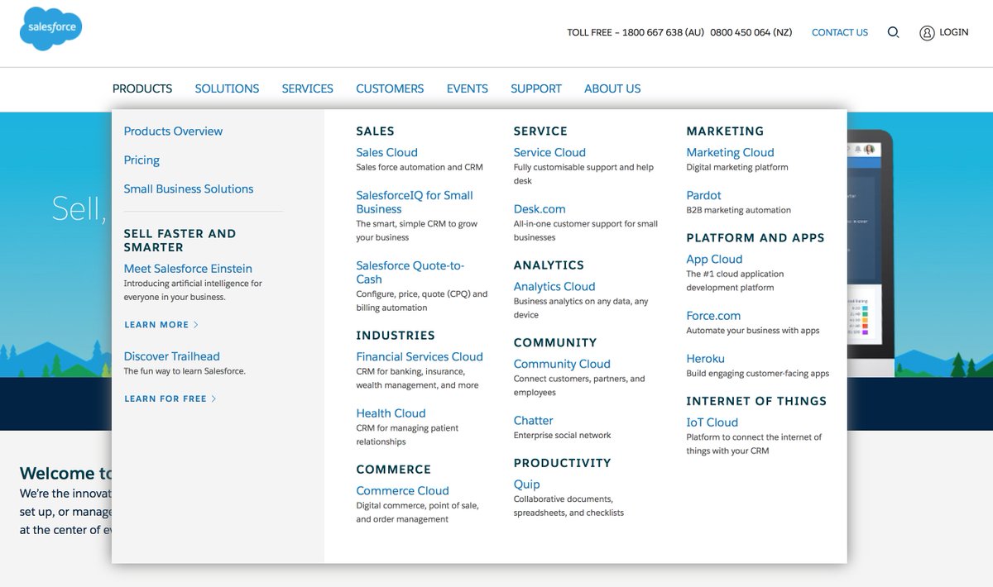Select Analytics Cloud
Image resolution: width=993 pixels, height=587 pixels.
[x=554, y=287]
